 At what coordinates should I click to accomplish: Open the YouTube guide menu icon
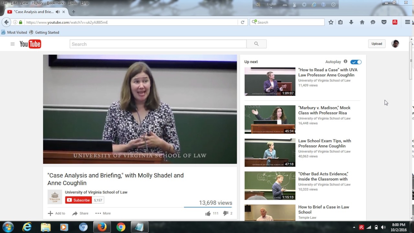13,44
